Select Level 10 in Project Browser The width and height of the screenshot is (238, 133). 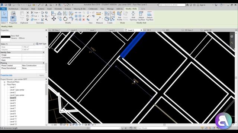pos(13,116)
